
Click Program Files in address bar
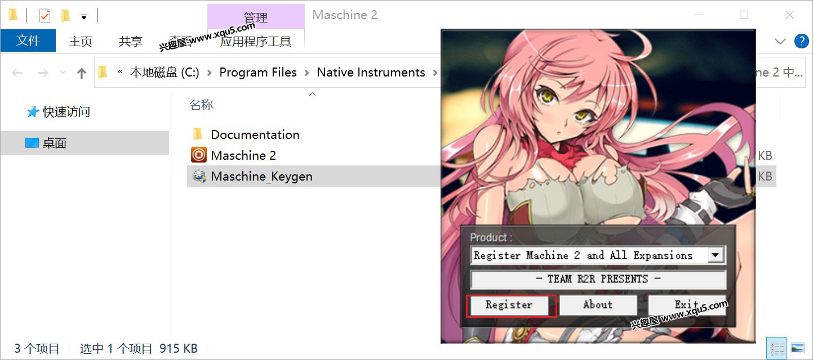tap(258, 73)
